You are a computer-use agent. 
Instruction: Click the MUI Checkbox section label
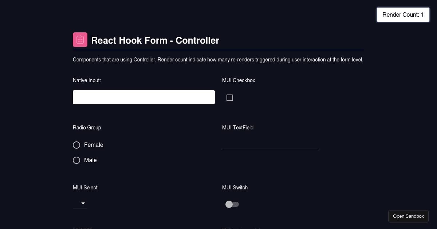click(x=239, y=80)
